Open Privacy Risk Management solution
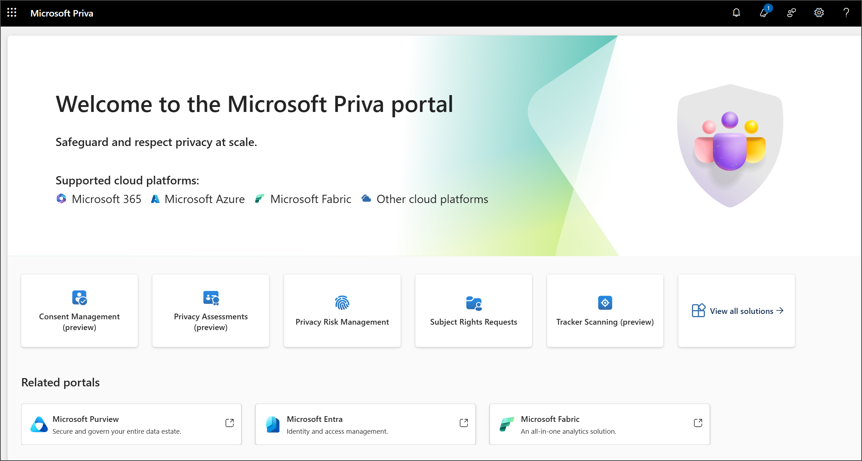Image resolution: width=862 pixels, height=461 pixels. [342, 311]
